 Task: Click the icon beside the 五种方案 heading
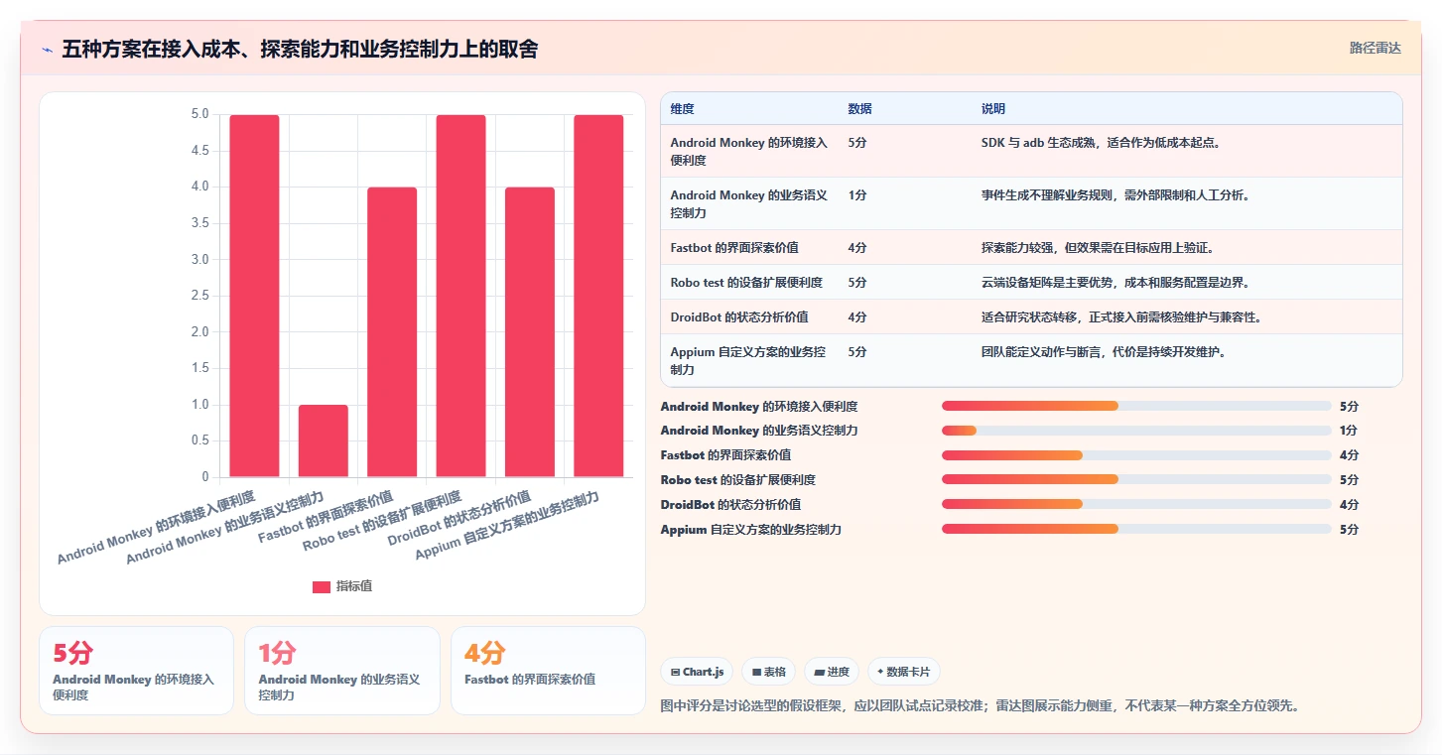[48, 50]
